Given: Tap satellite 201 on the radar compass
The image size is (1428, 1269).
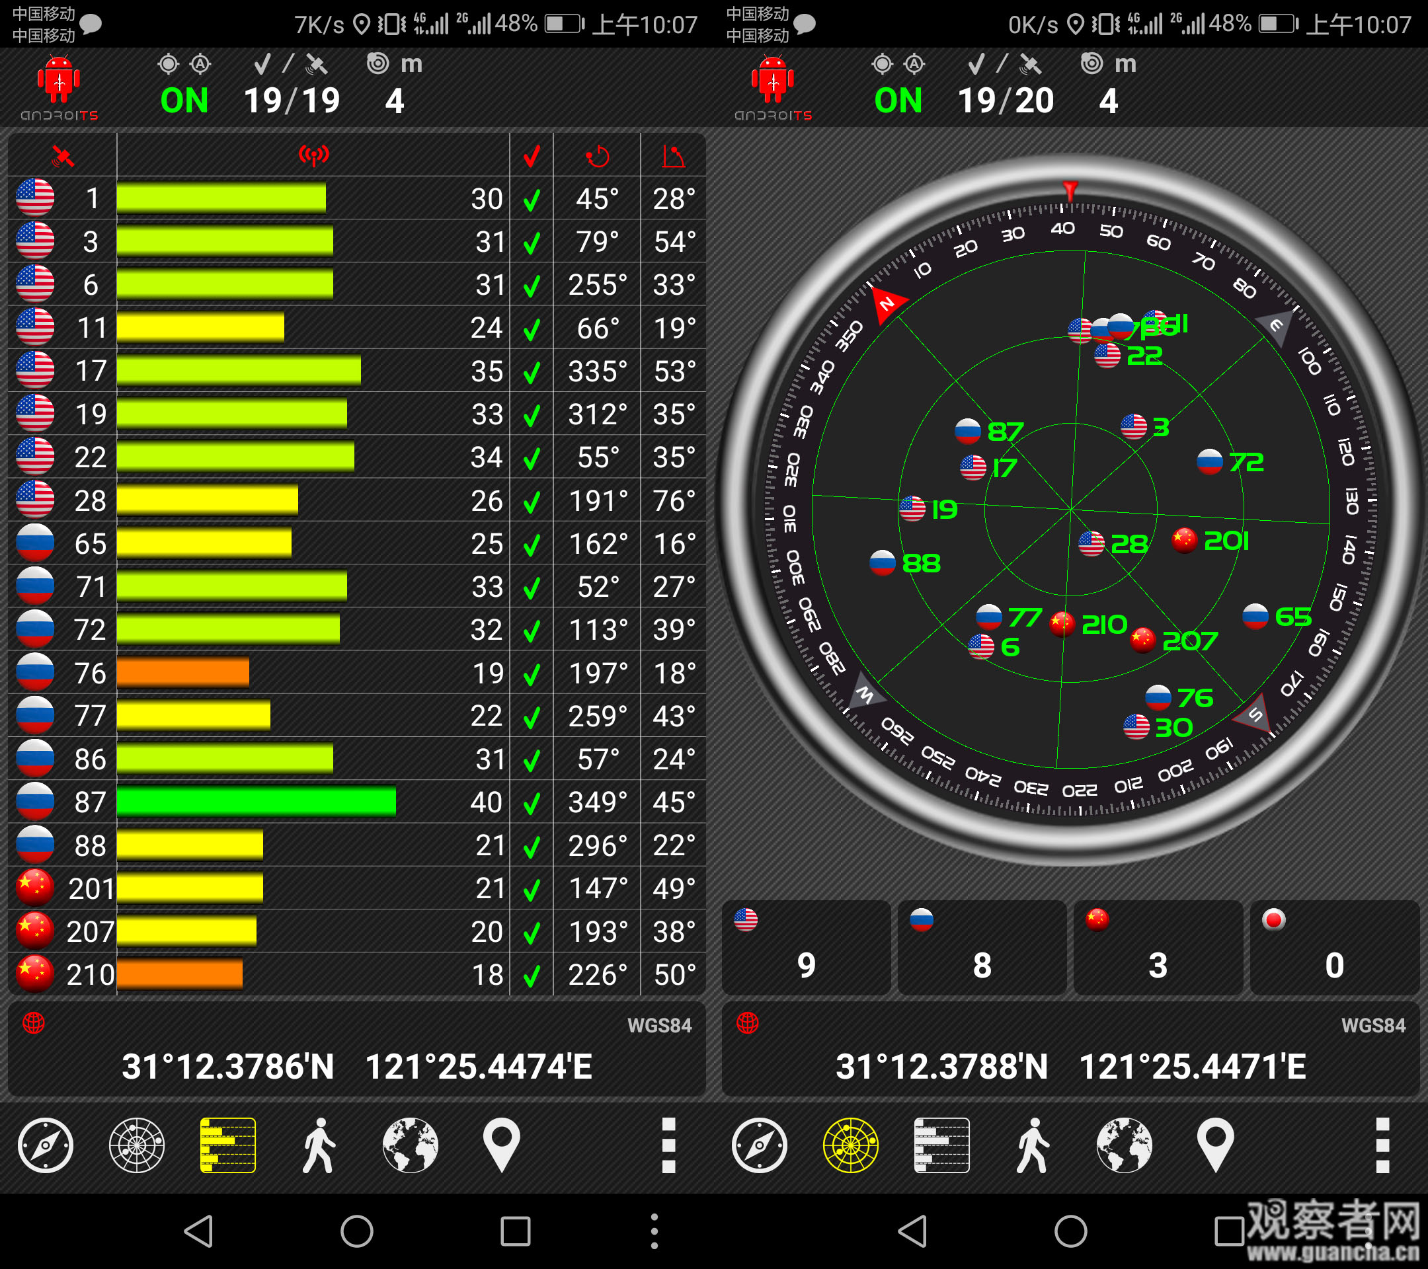Looking at the screenshot, I should pos(1185,541).
